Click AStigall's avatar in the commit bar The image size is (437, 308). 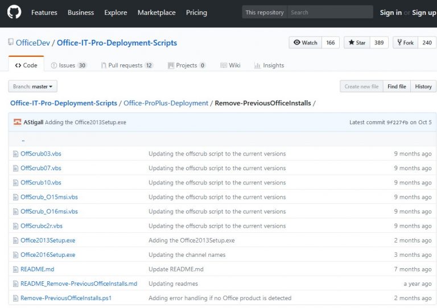click(17, 122)
